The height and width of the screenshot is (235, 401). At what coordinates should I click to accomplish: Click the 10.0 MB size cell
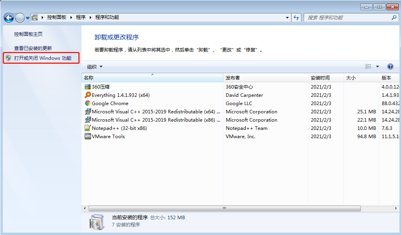367,128
